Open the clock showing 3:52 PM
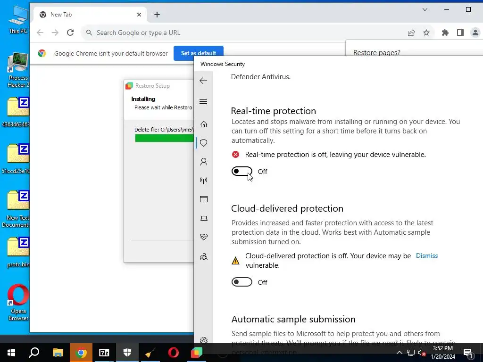This screenshot has width=483, height=362. [x=442, y=353]
